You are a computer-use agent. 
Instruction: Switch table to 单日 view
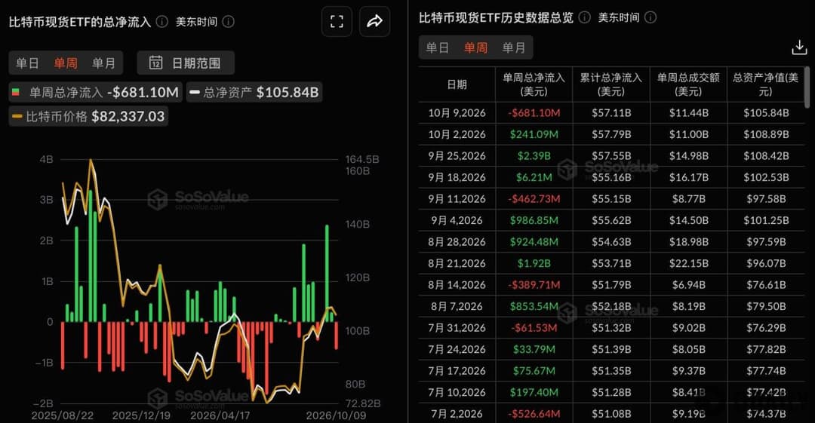[438, 48]
